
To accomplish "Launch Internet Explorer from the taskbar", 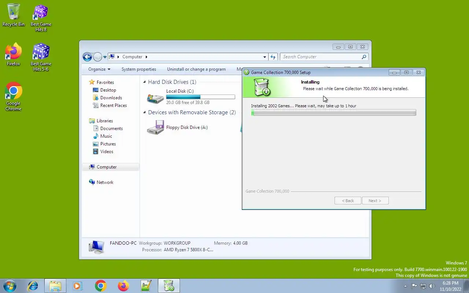I will pyautogui.click(x=33, y=286).
